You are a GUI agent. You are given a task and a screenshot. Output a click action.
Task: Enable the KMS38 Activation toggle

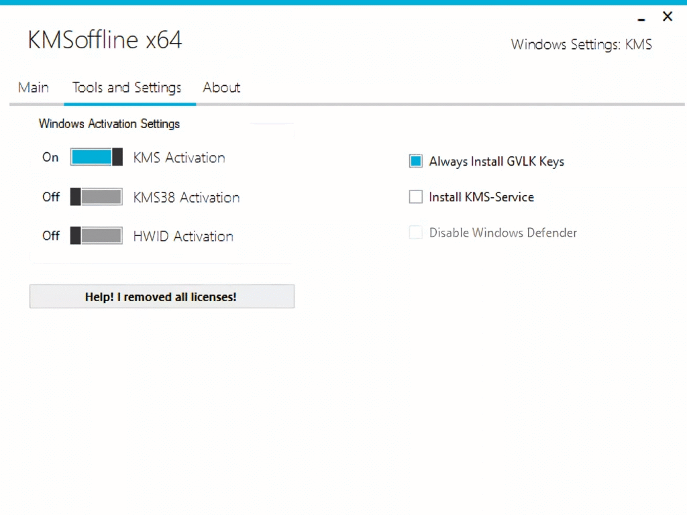pyautogui.click(x=96, y=196)
